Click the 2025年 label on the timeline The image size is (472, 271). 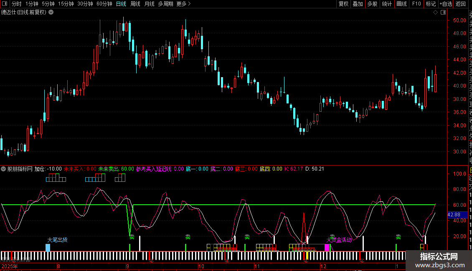coord(10,266)
